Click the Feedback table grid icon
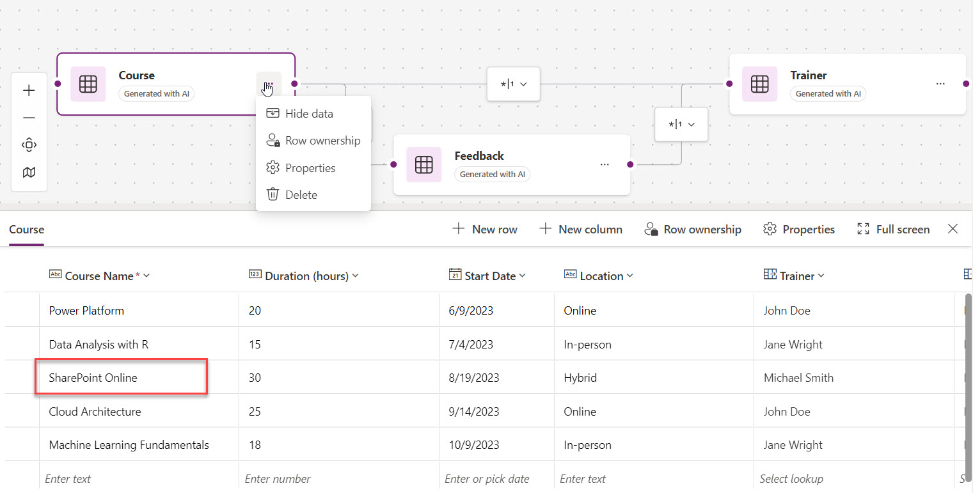The height and width of the screenshot is (493, 973). tap(423, 164)
